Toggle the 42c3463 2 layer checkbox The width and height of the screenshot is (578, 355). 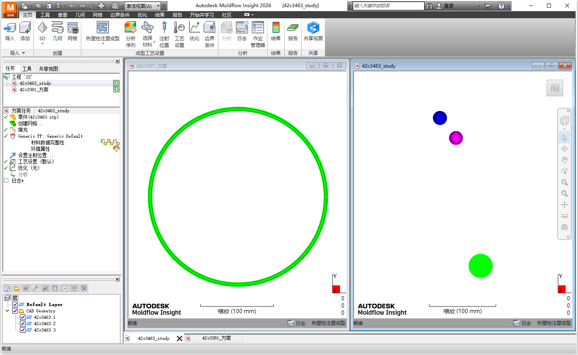click(23, 324)
